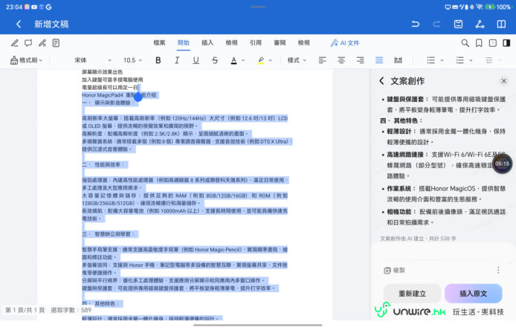Image resolution: width=516 pixels, height=330 pixels.
Task: Expand font color options arrow
Action: tap(243, 60)
